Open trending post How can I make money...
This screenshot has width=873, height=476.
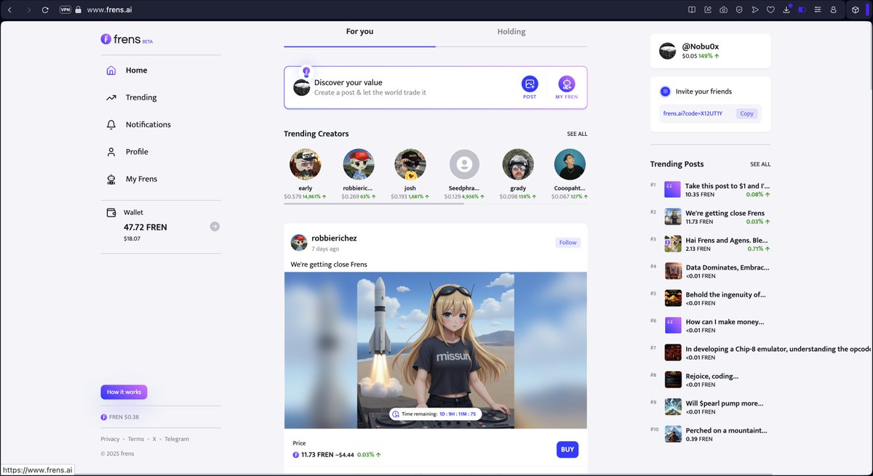click(x=710, y=326)
